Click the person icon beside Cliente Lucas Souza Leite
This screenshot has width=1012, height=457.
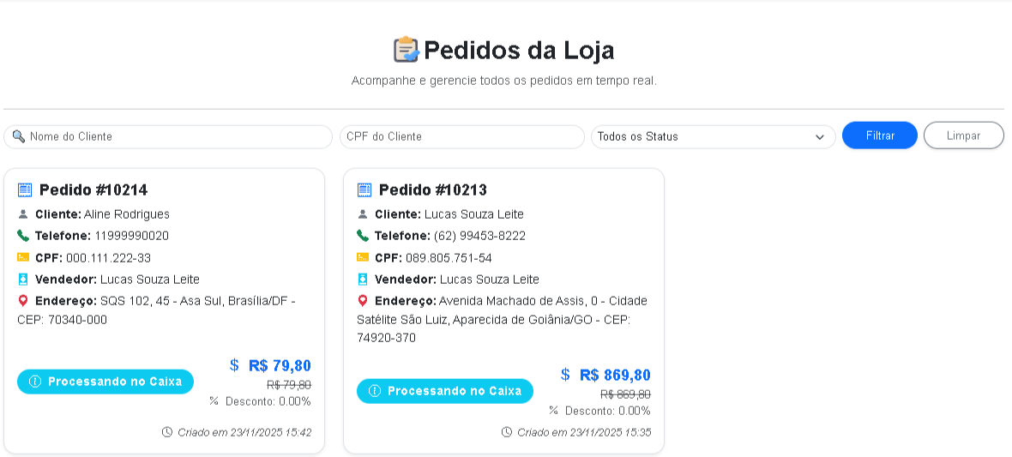click(363, 214)
